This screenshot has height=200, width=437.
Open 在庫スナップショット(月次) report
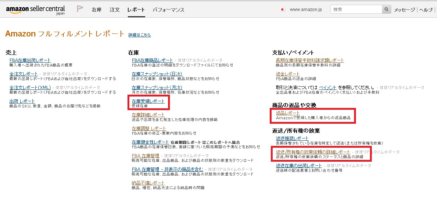157,87
